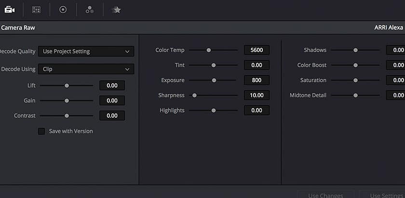
Task: Click the Gain slider handle
Action: point(67,100)
